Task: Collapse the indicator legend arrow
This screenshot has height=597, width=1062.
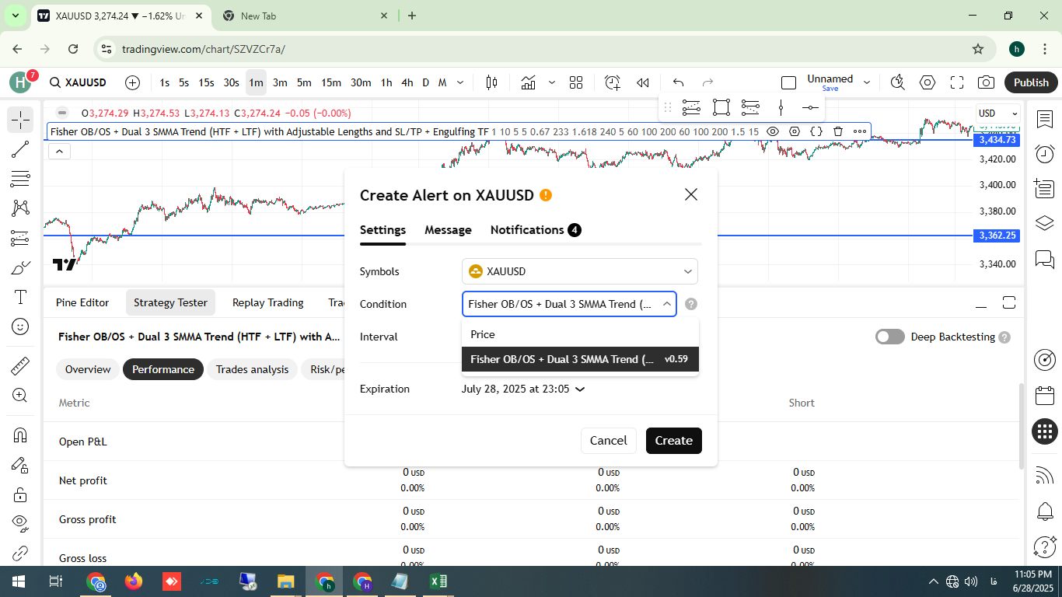Action: [60, 151]
